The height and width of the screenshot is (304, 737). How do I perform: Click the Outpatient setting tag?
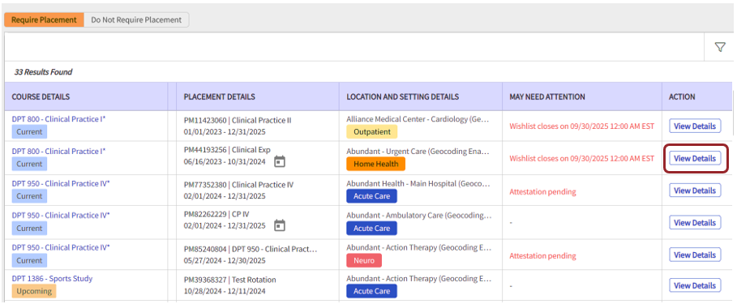(372, 131)
